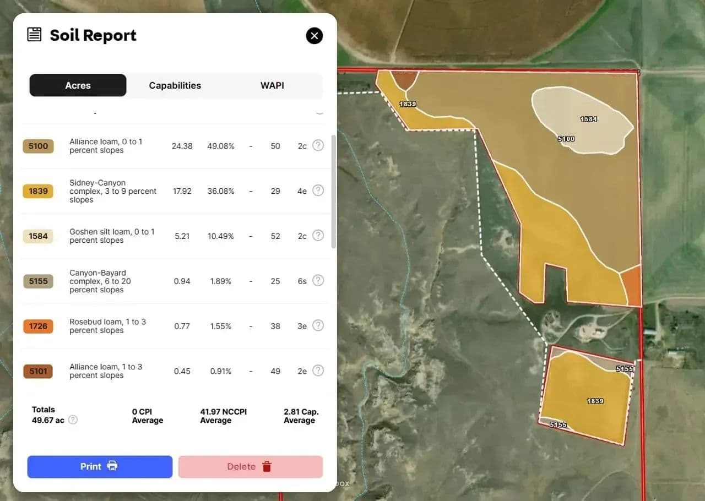
Task: Click help icon for Alliance loam 5100 row
Action: click(318, 145)
